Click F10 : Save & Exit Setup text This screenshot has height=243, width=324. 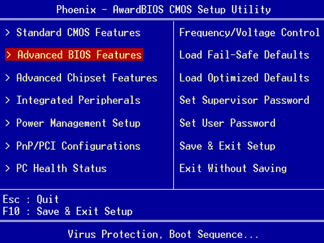[67, 211]
